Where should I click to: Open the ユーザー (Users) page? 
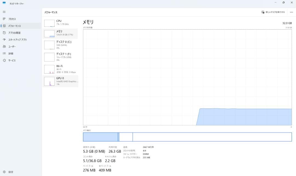(x=13, y=46)
